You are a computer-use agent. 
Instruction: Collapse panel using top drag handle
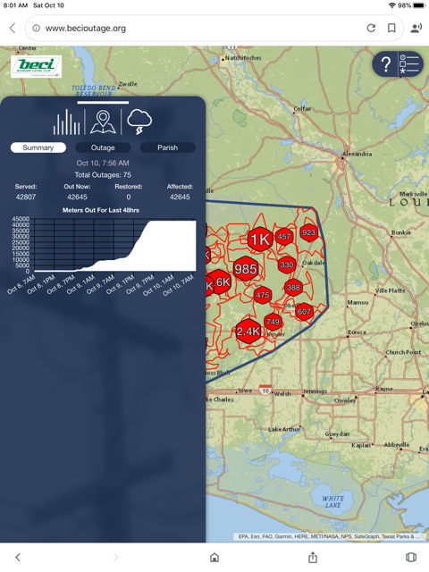pos(103,103)
